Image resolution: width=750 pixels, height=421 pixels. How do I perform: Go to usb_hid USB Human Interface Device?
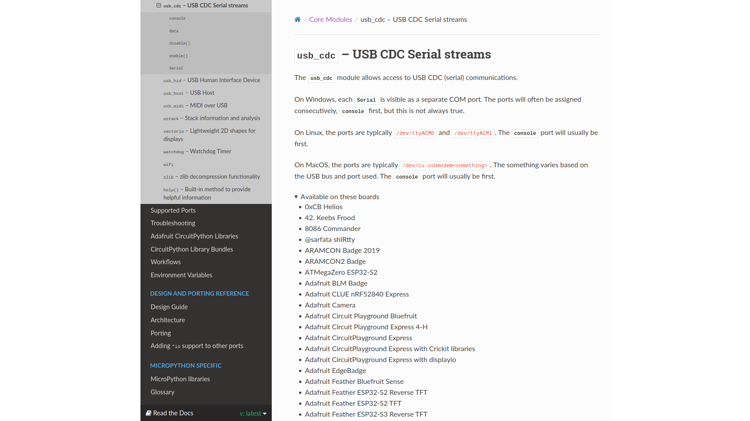(x=212, y=80)
